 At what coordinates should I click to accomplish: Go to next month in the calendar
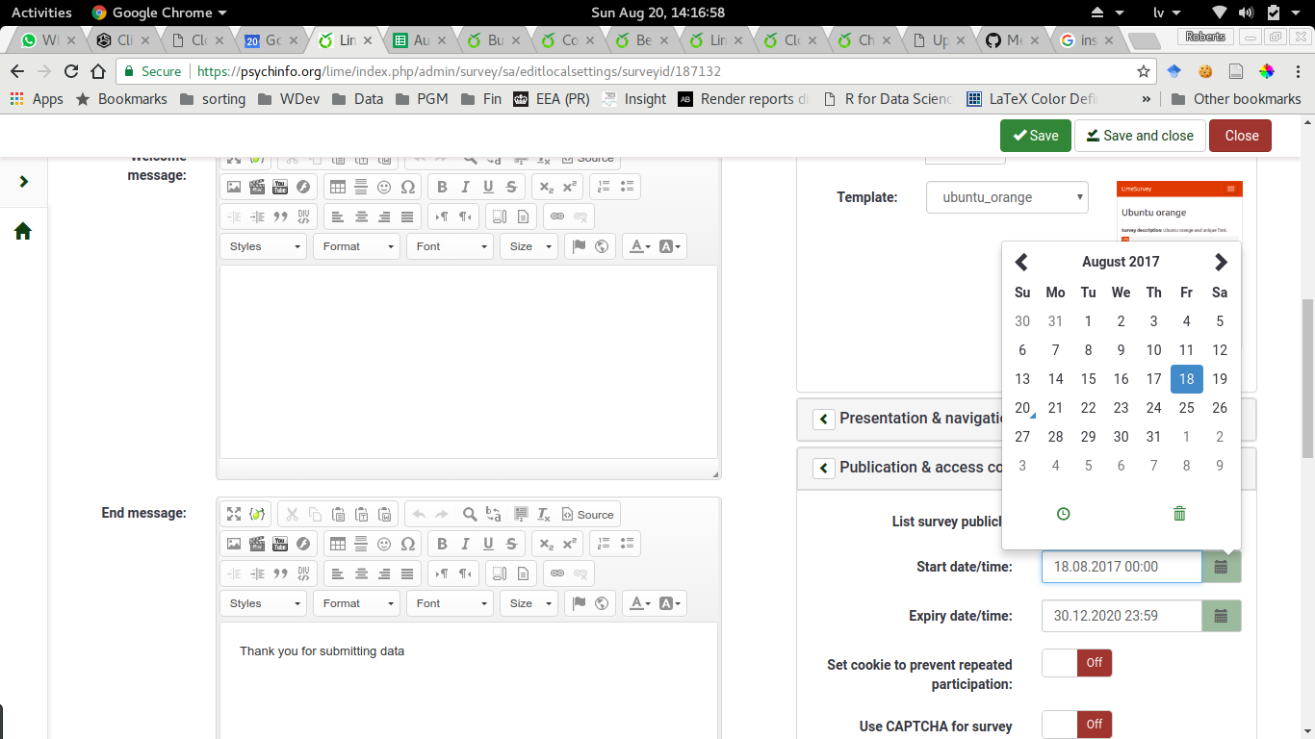pos(1221,262)
